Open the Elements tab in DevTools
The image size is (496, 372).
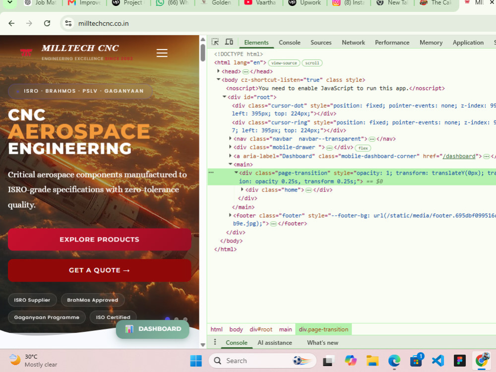pos(256,42)
